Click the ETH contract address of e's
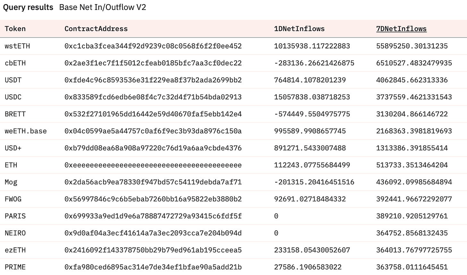Screen dimensions: 467x275 click(x=153, y=165)
